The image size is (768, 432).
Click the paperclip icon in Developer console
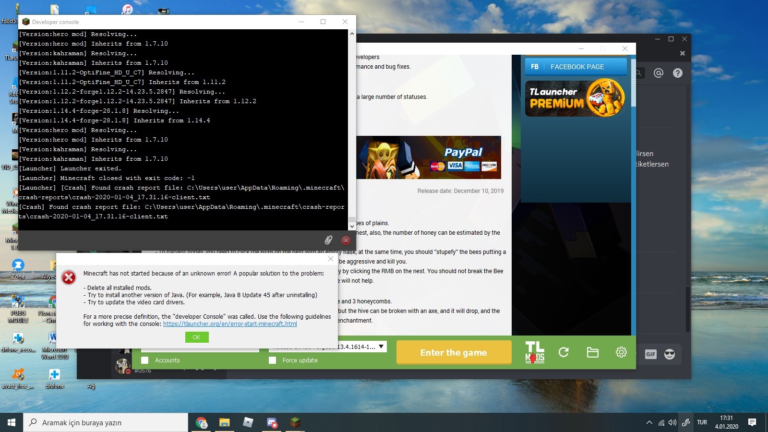pyautogui.click(x=329, y=240)
